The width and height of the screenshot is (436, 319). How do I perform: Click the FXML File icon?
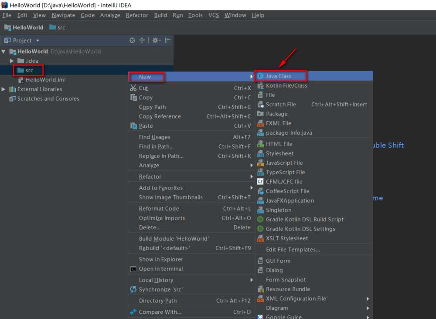[x=260, y=123]
